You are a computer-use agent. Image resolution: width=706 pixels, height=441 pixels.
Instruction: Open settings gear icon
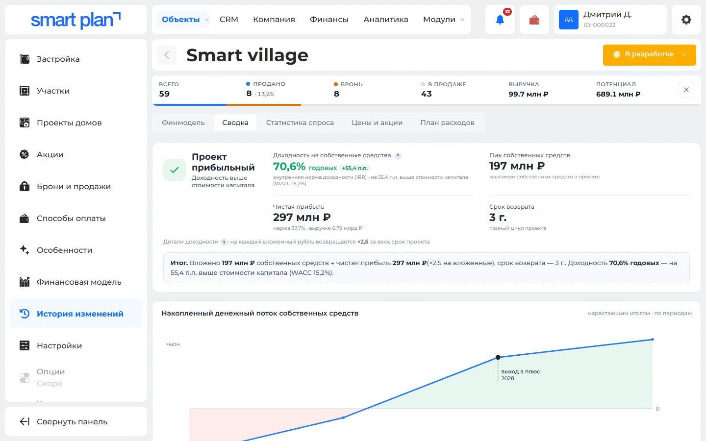pyautogui.click(x=686, y=20)
